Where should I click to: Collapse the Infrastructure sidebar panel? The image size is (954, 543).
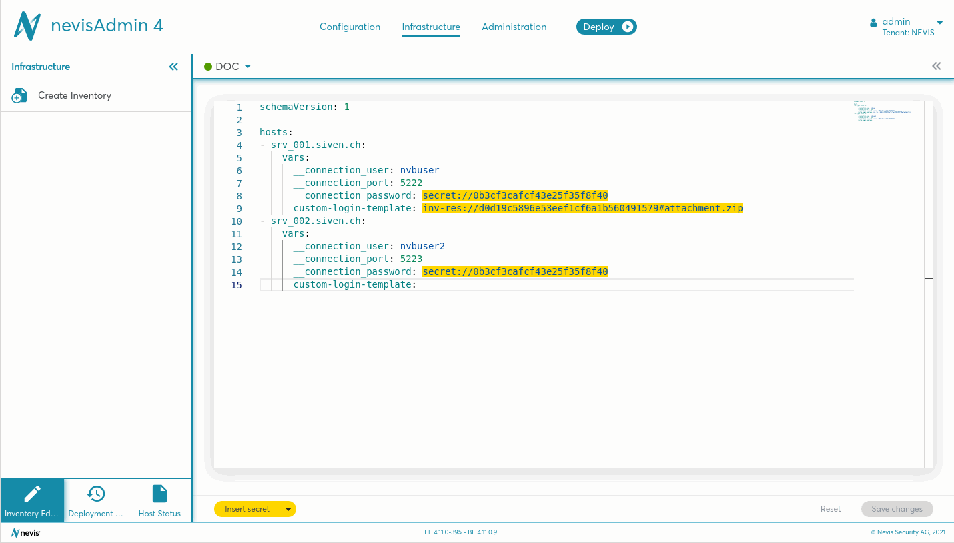pyautogui.click(x=173, y=67)
